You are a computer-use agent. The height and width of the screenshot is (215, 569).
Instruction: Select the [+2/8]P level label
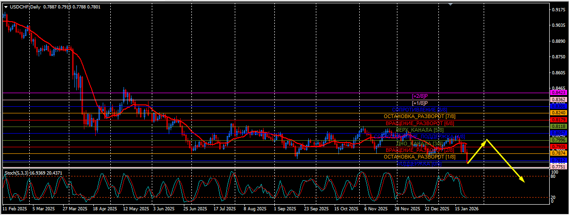coord(420,96)
